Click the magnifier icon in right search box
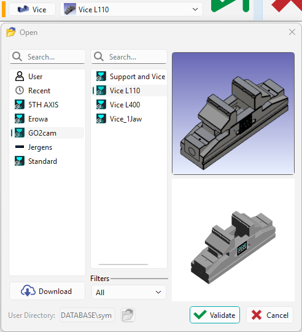This screenshot has height=332, width=302. (99, 56)
